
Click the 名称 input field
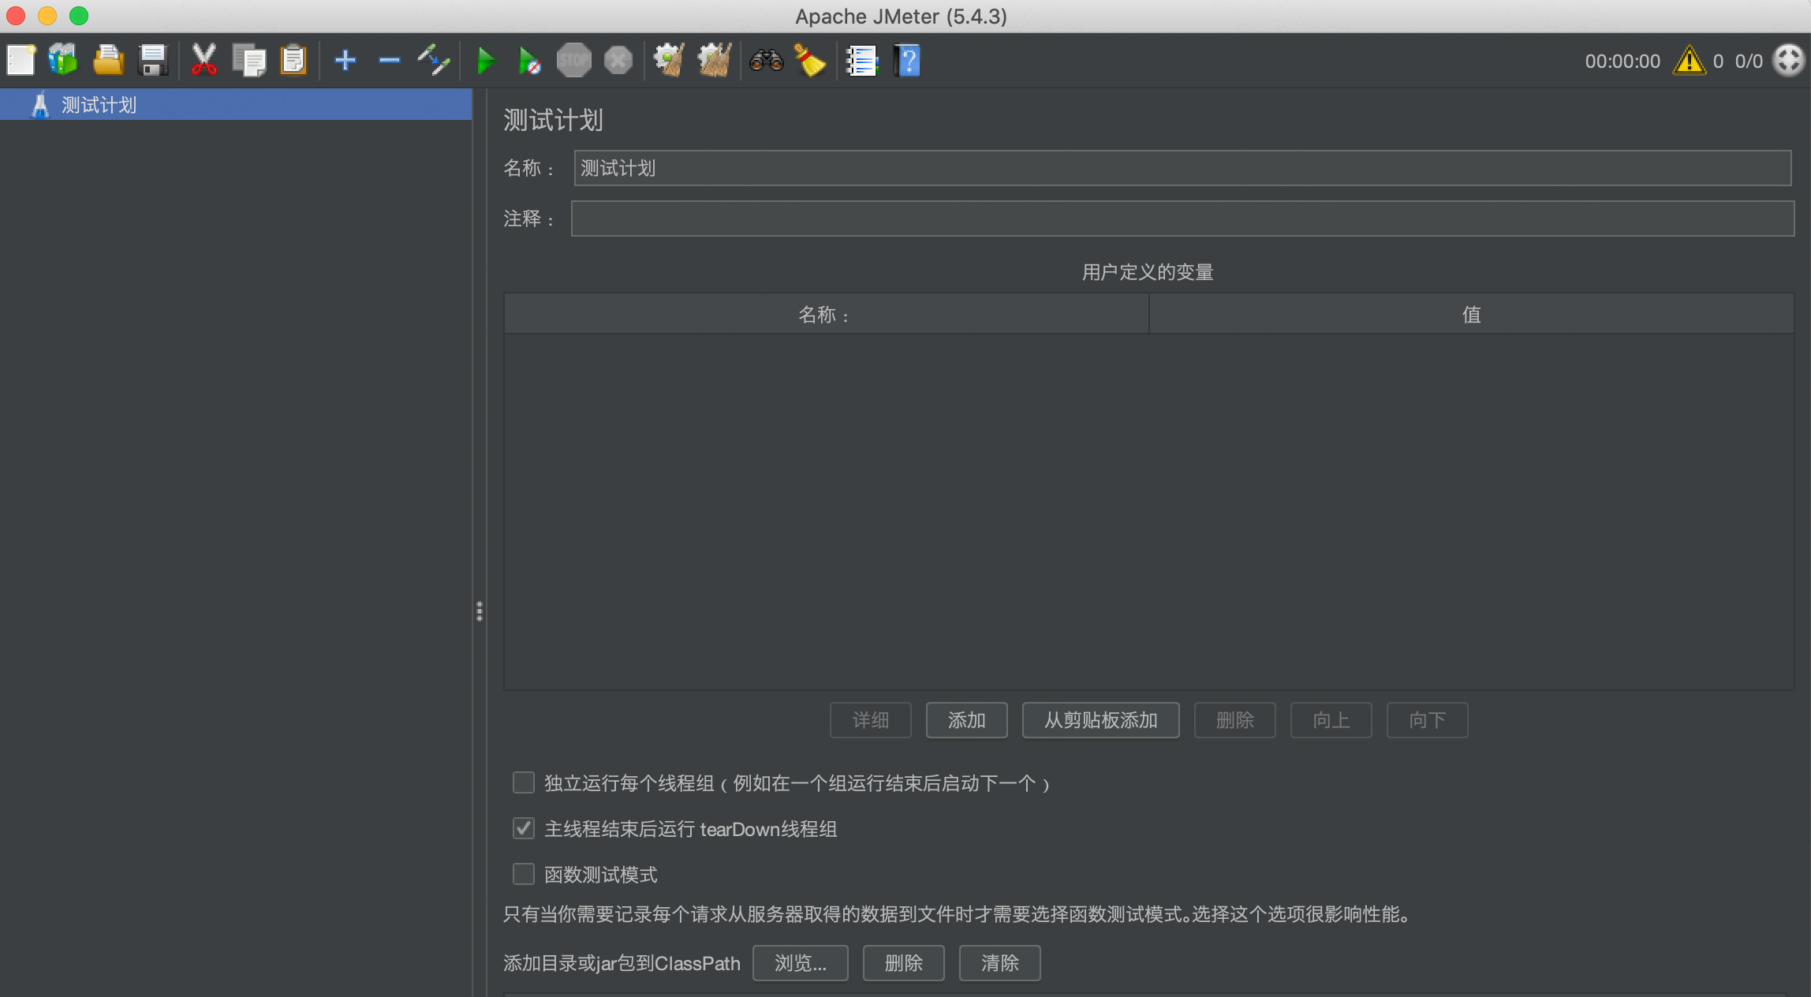[1182, 168]
